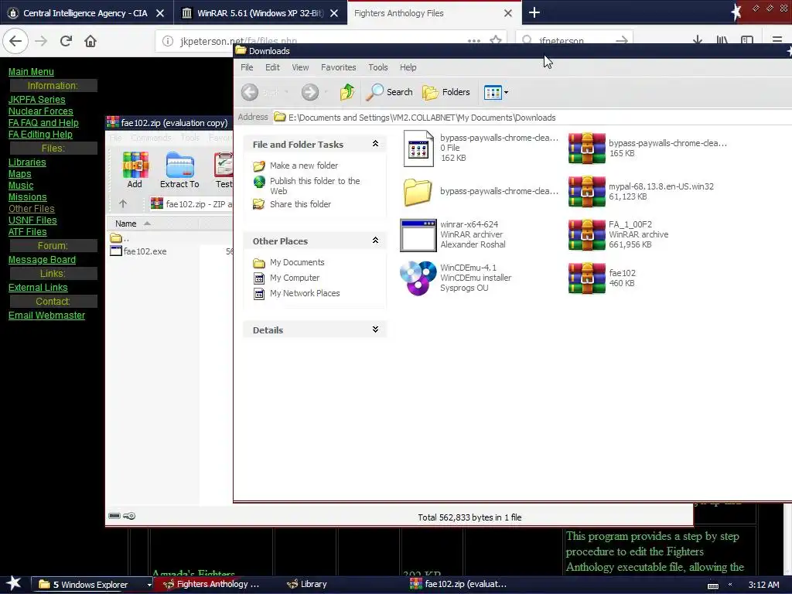Open the Favorites menu in Downloads window

point(339,67)
